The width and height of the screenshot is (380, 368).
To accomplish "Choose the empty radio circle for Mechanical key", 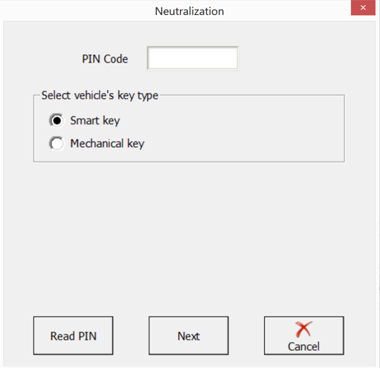I will coord(57,144).
